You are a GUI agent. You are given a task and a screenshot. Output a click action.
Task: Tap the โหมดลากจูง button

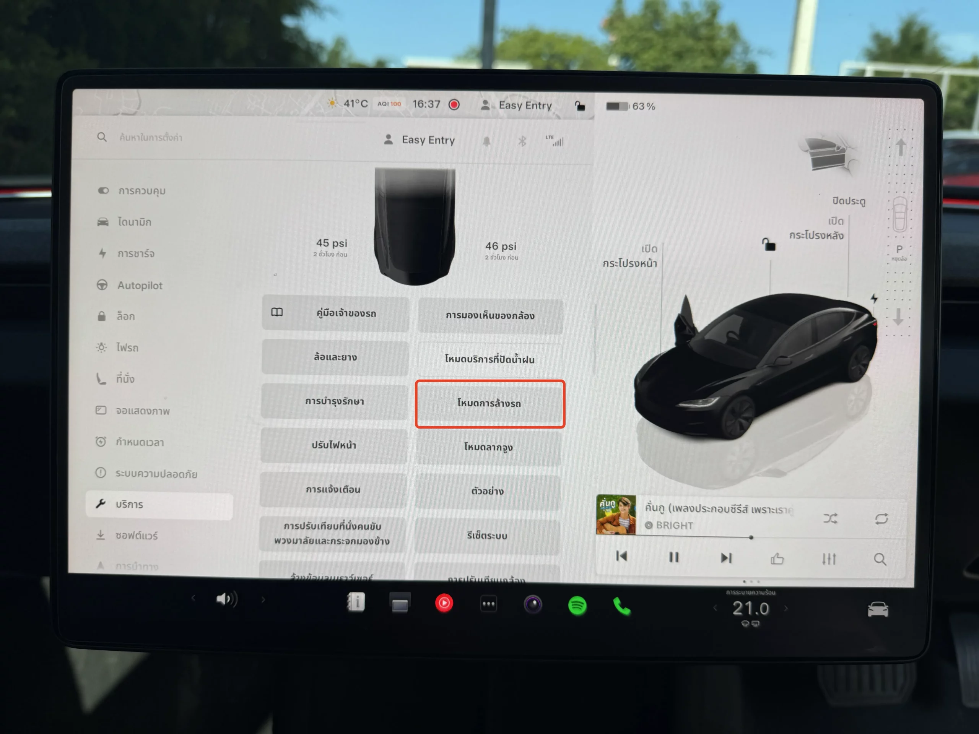tap(488, 447)
